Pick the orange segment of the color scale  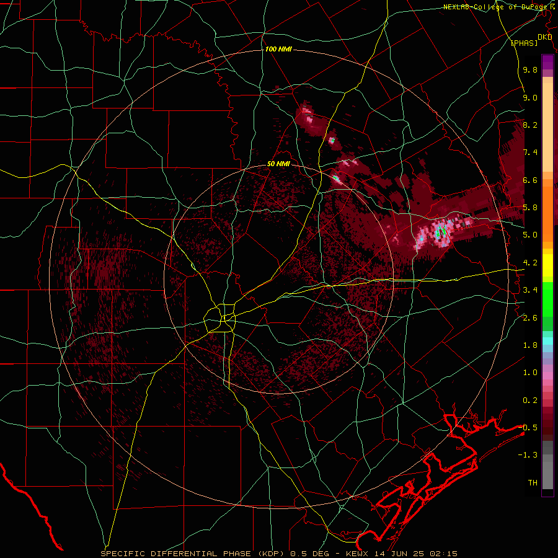point(547,210)
